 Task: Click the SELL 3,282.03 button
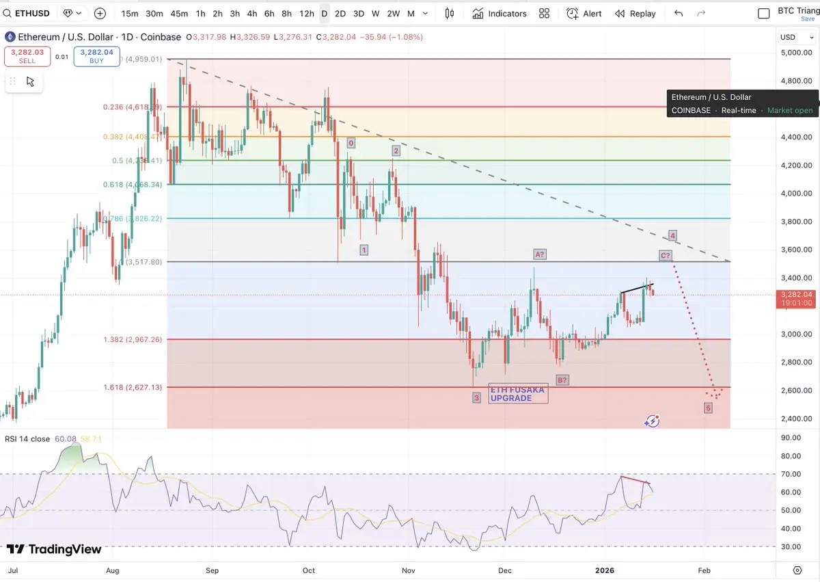point(27,56)
